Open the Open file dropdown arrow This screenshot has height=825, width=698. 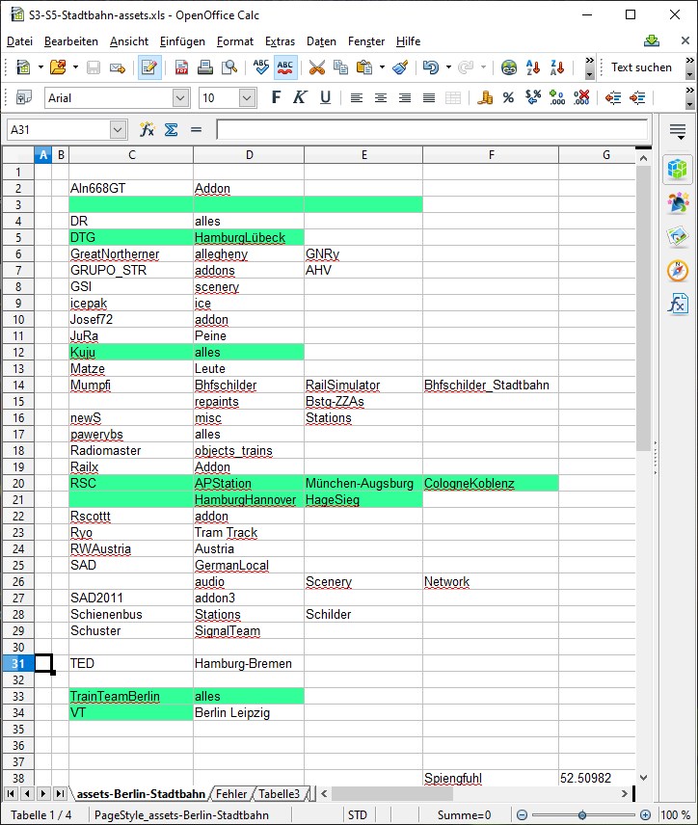pyautogui.click(x=76, y=67)
